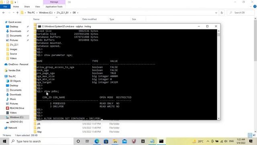This screenshot has height=145, width=257.
Task: Select Windows (C:) drive in sidebar
Action: pos(16,117)
